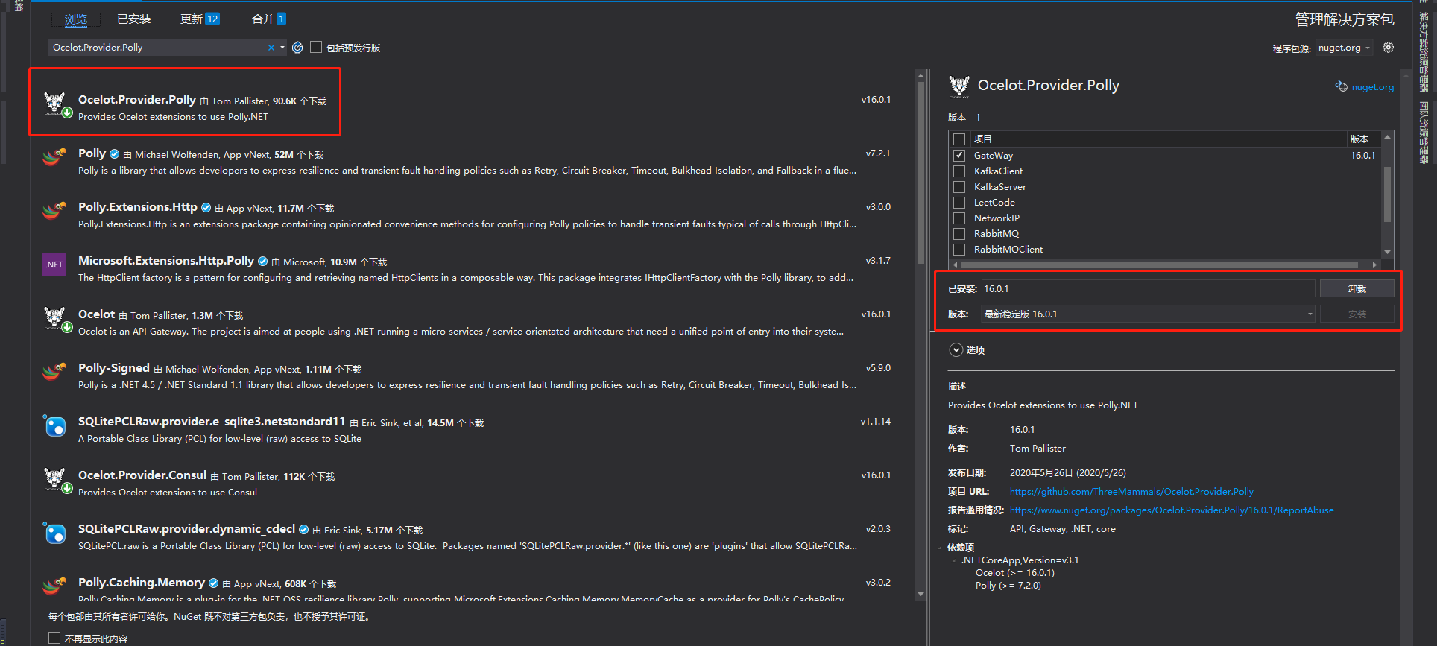Click the Polly-Signed package icon
The width and height of the screenshot is (1437, 646).
pyautogui.click(x=54, y=372)
